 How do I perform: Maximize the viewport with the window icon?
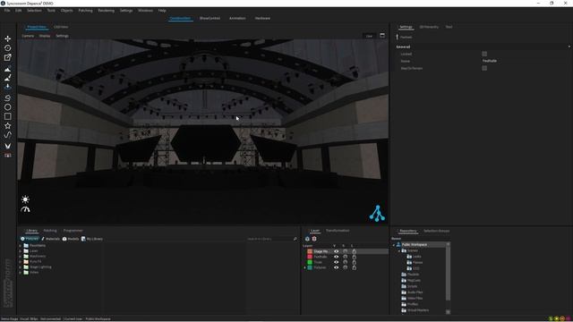382,36
